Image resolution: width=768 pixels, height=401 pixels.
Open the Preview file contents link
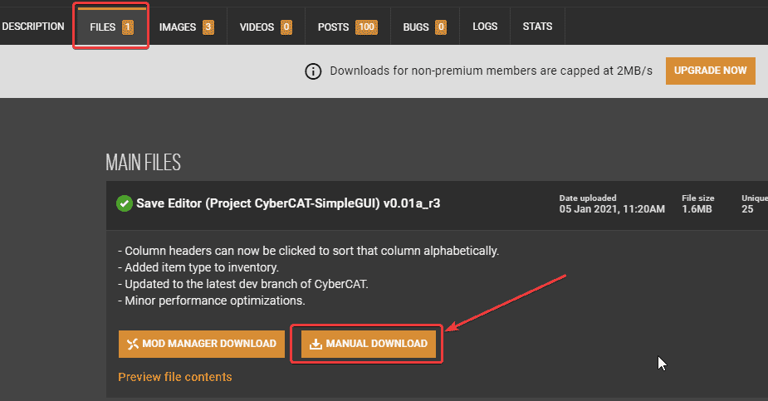tap(175, 377)
